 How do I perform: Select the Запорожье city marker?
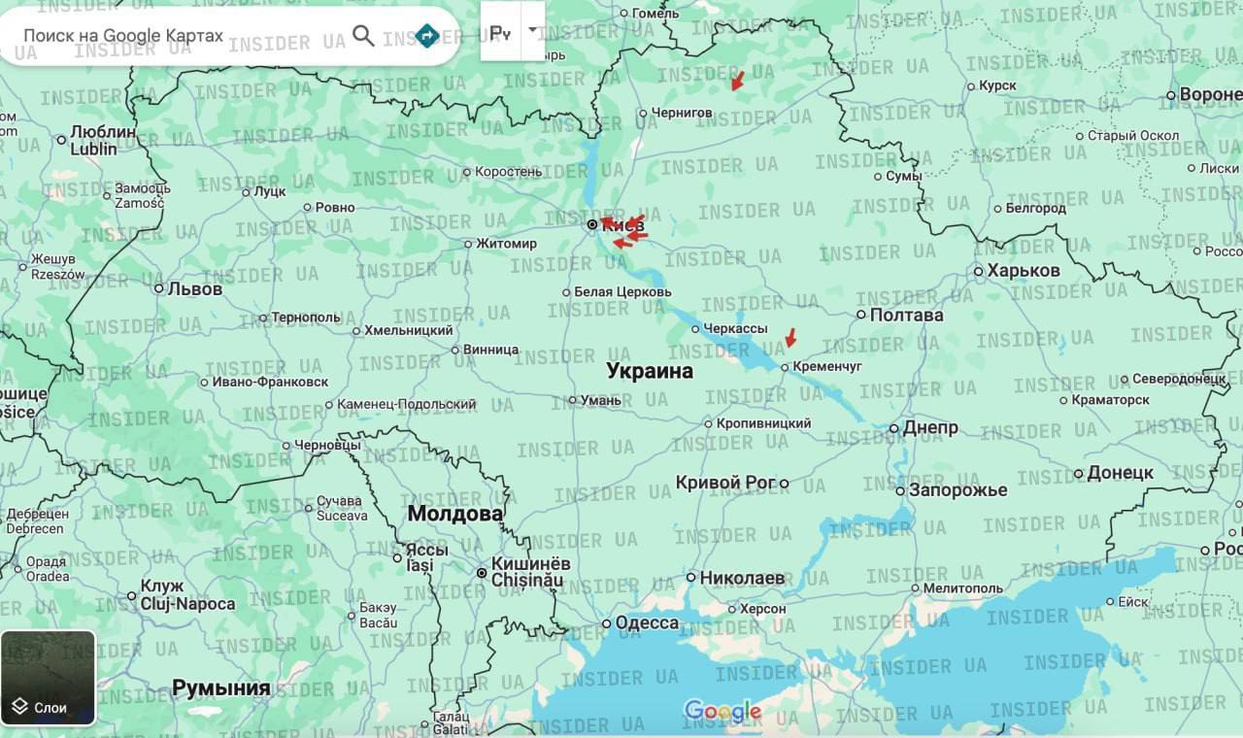[x=900, y=491]
